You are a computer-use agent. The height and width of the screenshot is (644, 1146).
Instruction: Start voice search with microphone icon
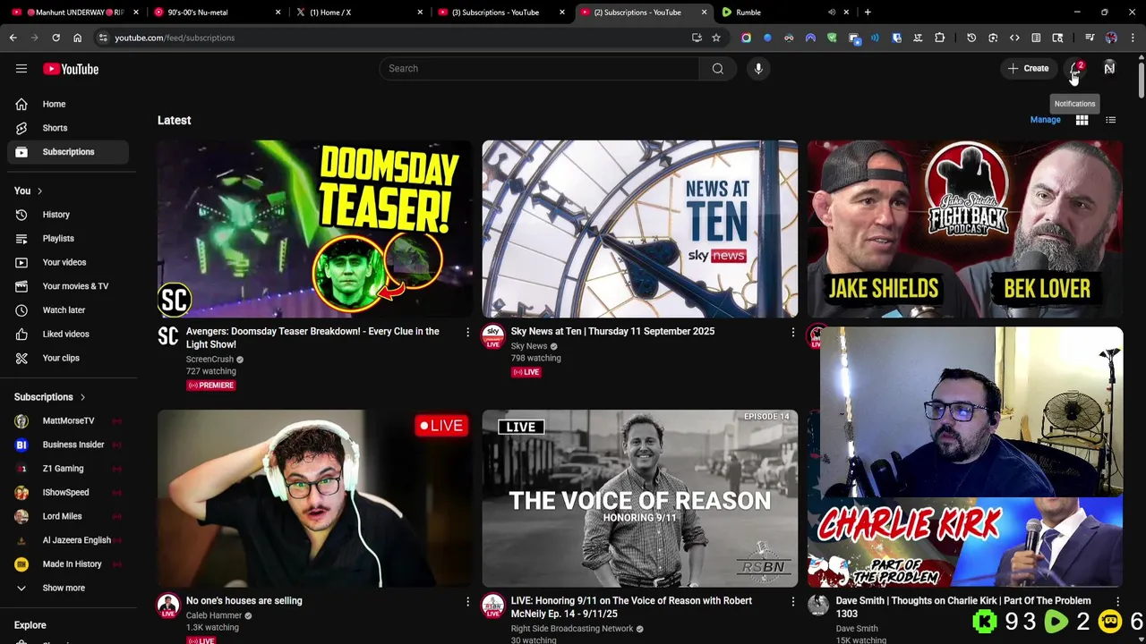[758, 69]
